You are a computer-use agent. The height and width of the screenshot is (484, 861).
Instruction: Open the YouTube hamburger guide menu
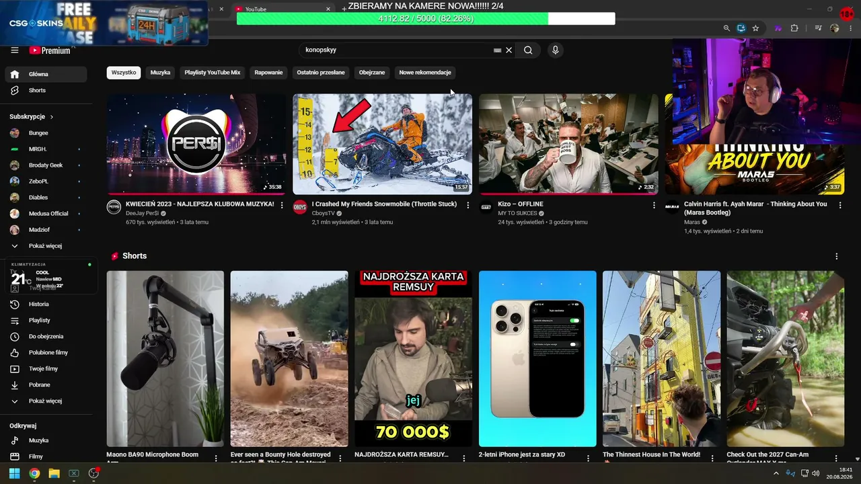click(15, 50)
